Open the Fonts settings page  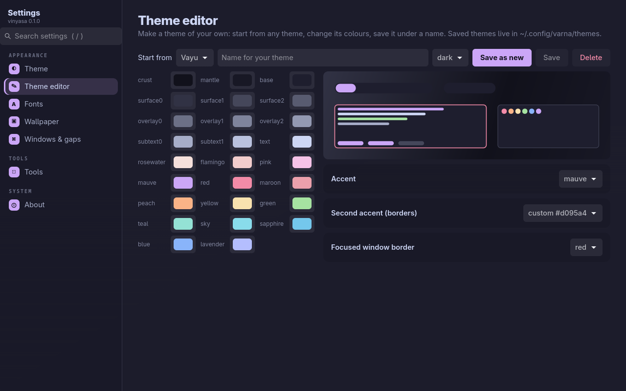[x=61, y=104]
